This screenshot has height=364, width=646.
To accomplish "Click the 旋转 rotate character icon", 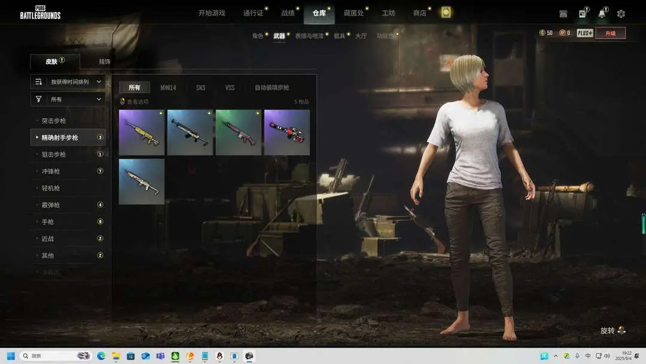I will point(621,330).
